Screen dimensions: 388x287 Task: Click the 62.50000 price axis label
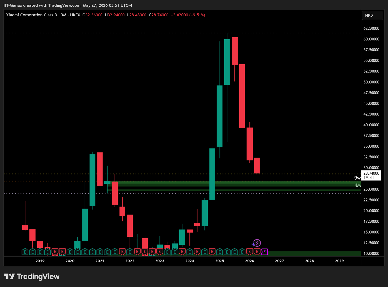(x=371, y=28)
